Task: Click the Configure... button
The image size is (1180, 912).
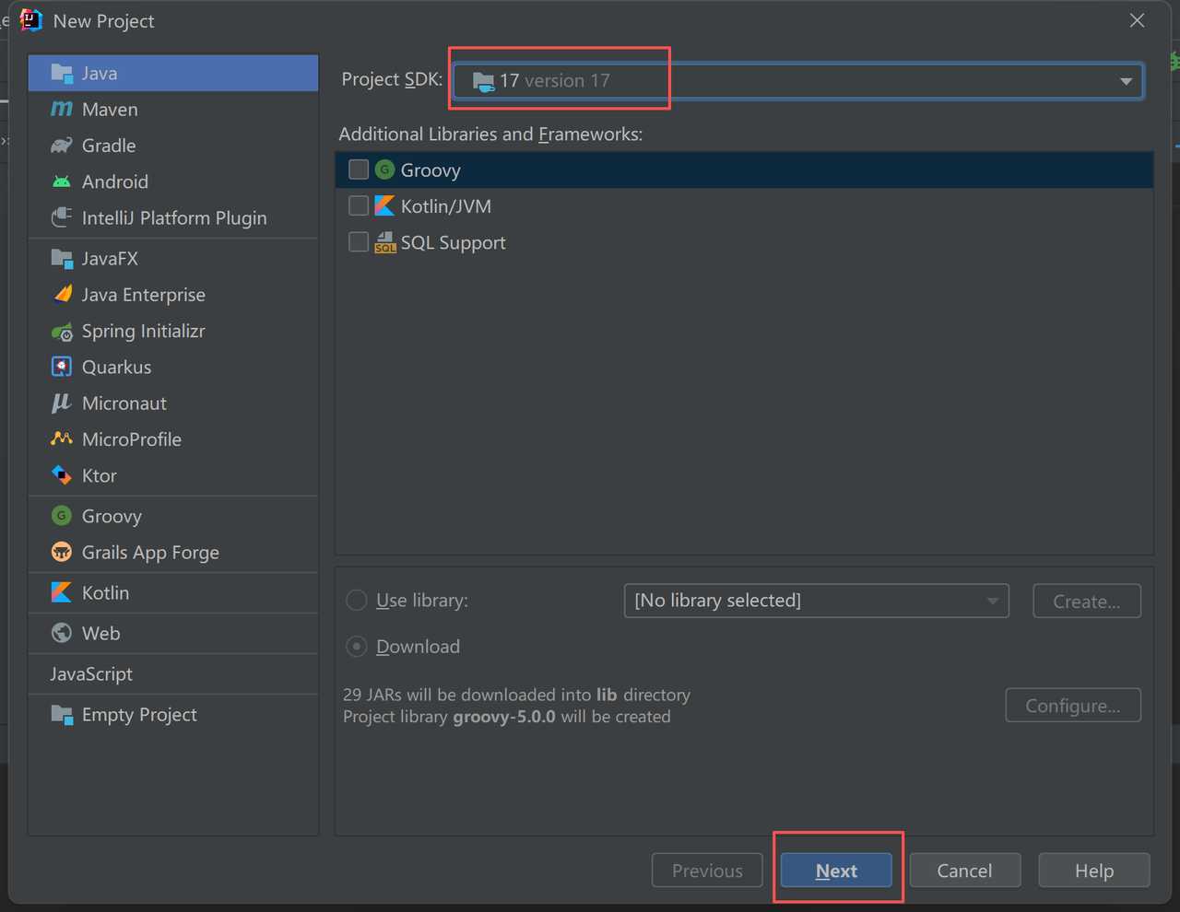Action: (1073, 706)
